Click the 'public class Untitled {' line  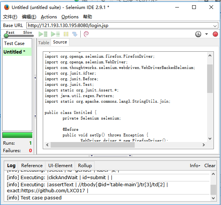71,112
